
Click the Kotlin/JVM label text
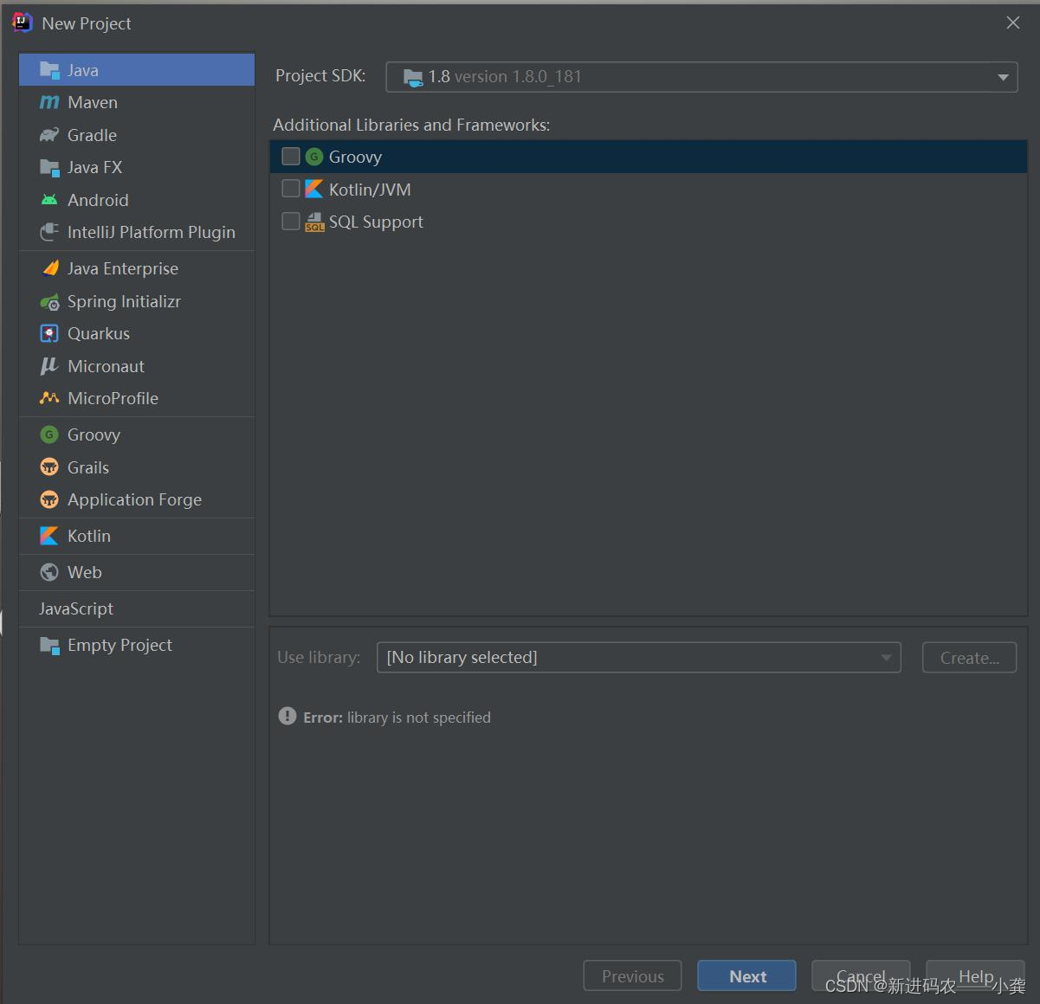[x=370, y=190]
